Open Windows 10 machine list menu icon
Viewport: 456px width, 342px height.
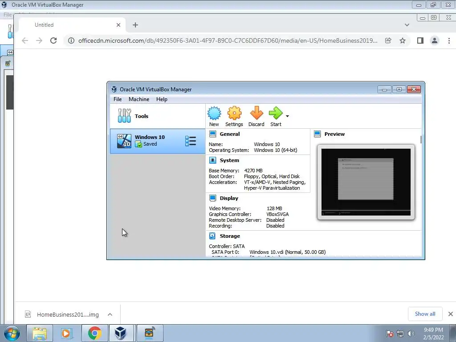[x=191, y=141]
